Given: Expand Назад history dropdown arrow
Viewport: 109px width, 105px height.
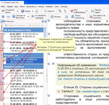Looking at the screenshot, I should point(33,11).
